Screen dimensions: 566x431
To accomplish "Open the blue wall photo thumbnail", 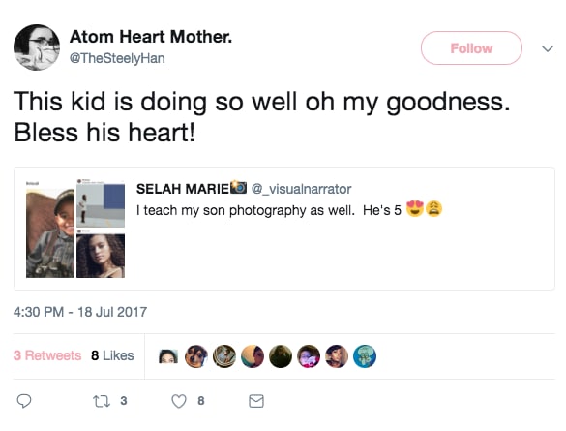I will pos(101,205).
